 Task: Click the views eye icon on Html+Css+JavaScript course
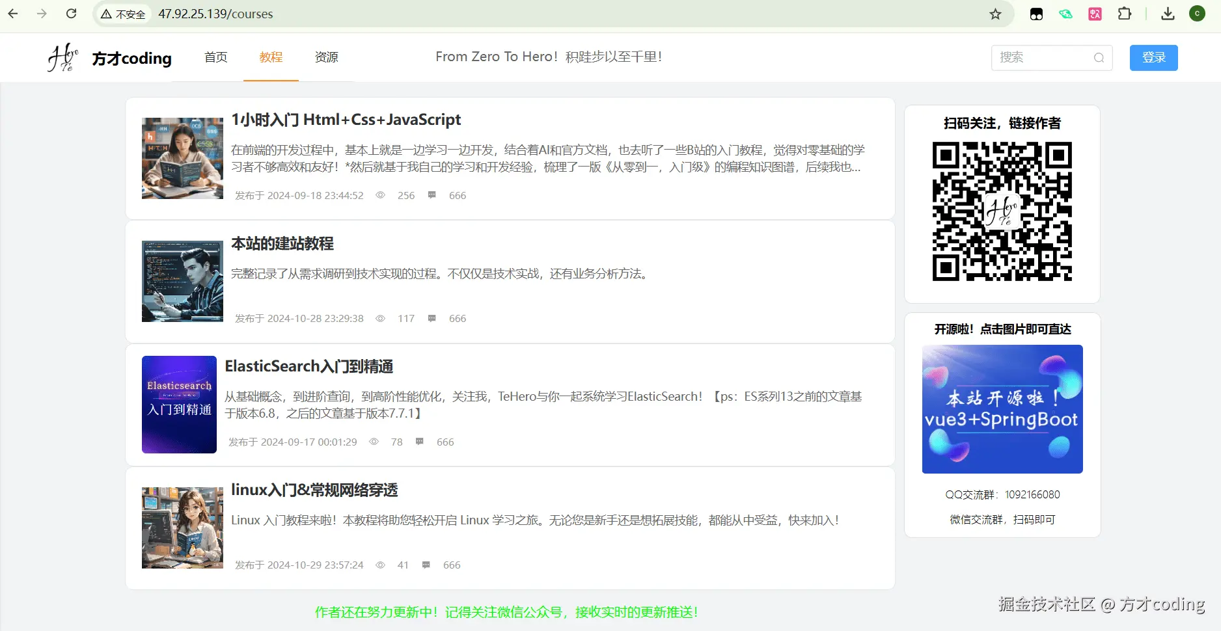381,195
